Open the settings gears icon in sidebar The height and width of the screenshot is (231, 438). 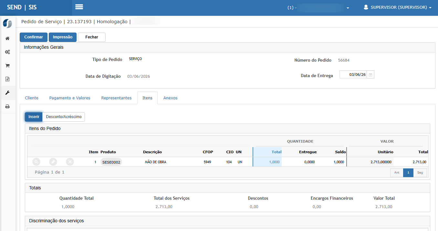coord(7,52)
